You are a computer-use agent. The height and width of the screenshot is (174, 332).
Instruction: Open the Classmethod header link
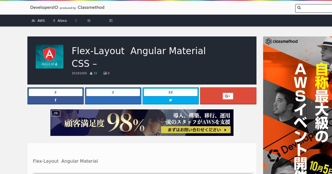(91, 7)
